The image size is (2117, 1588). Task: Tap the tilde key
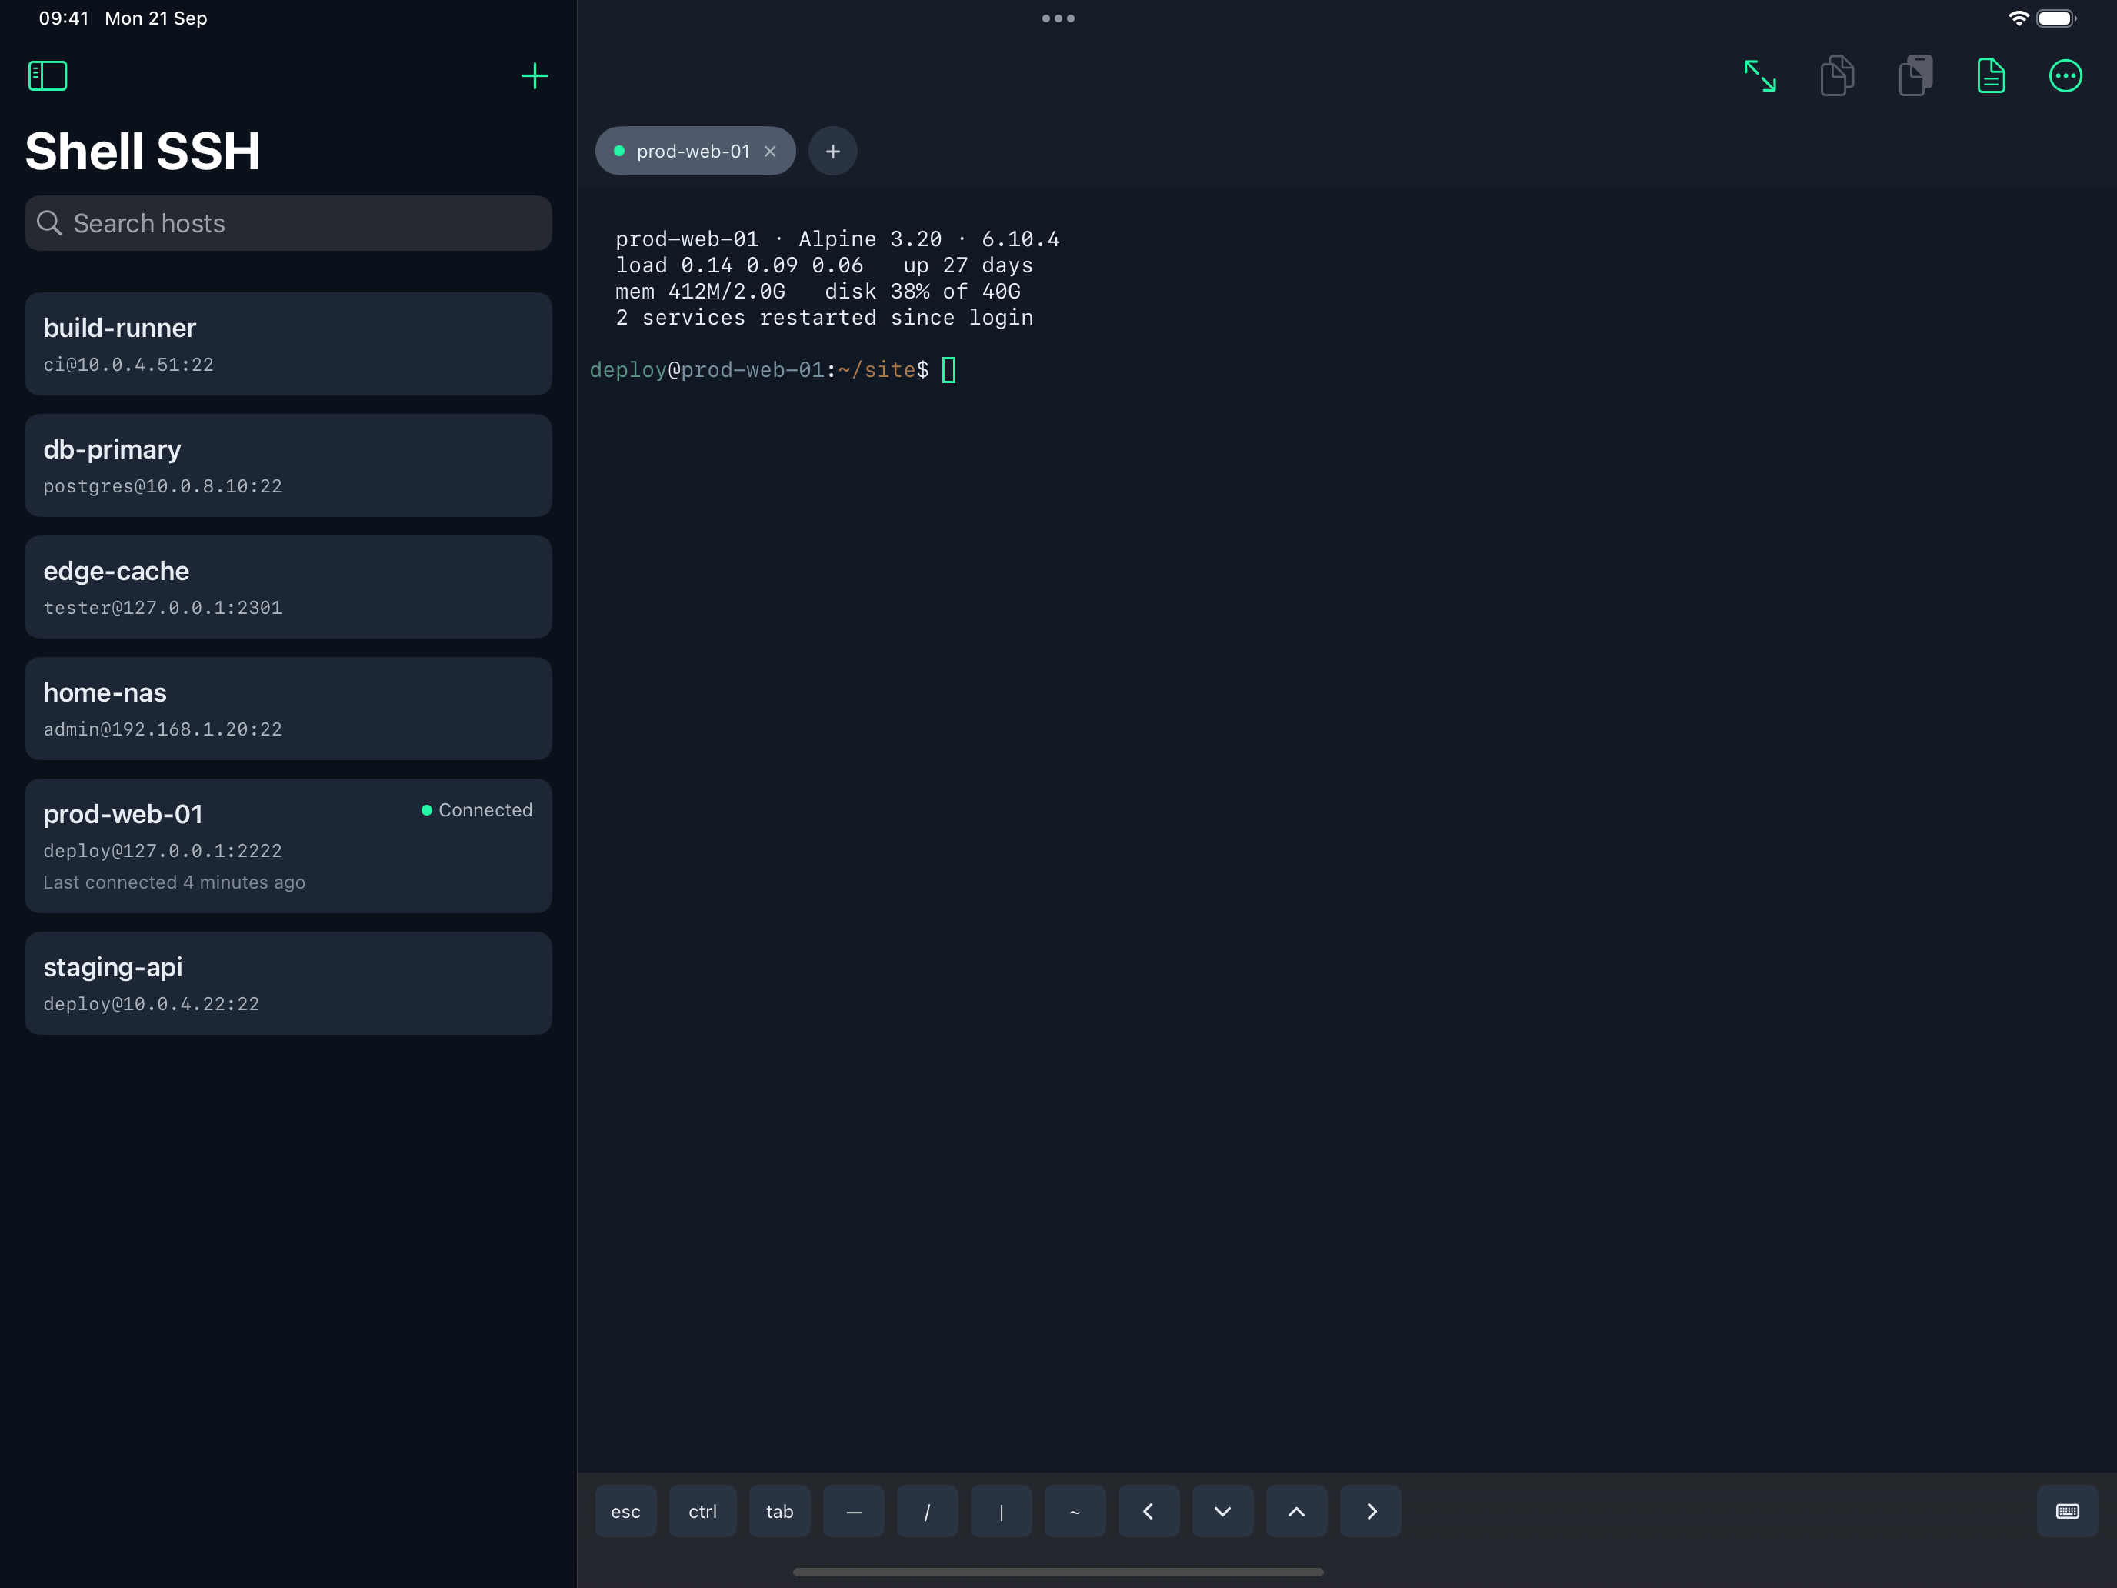pyautogui.click(x=1075, y=1511)
